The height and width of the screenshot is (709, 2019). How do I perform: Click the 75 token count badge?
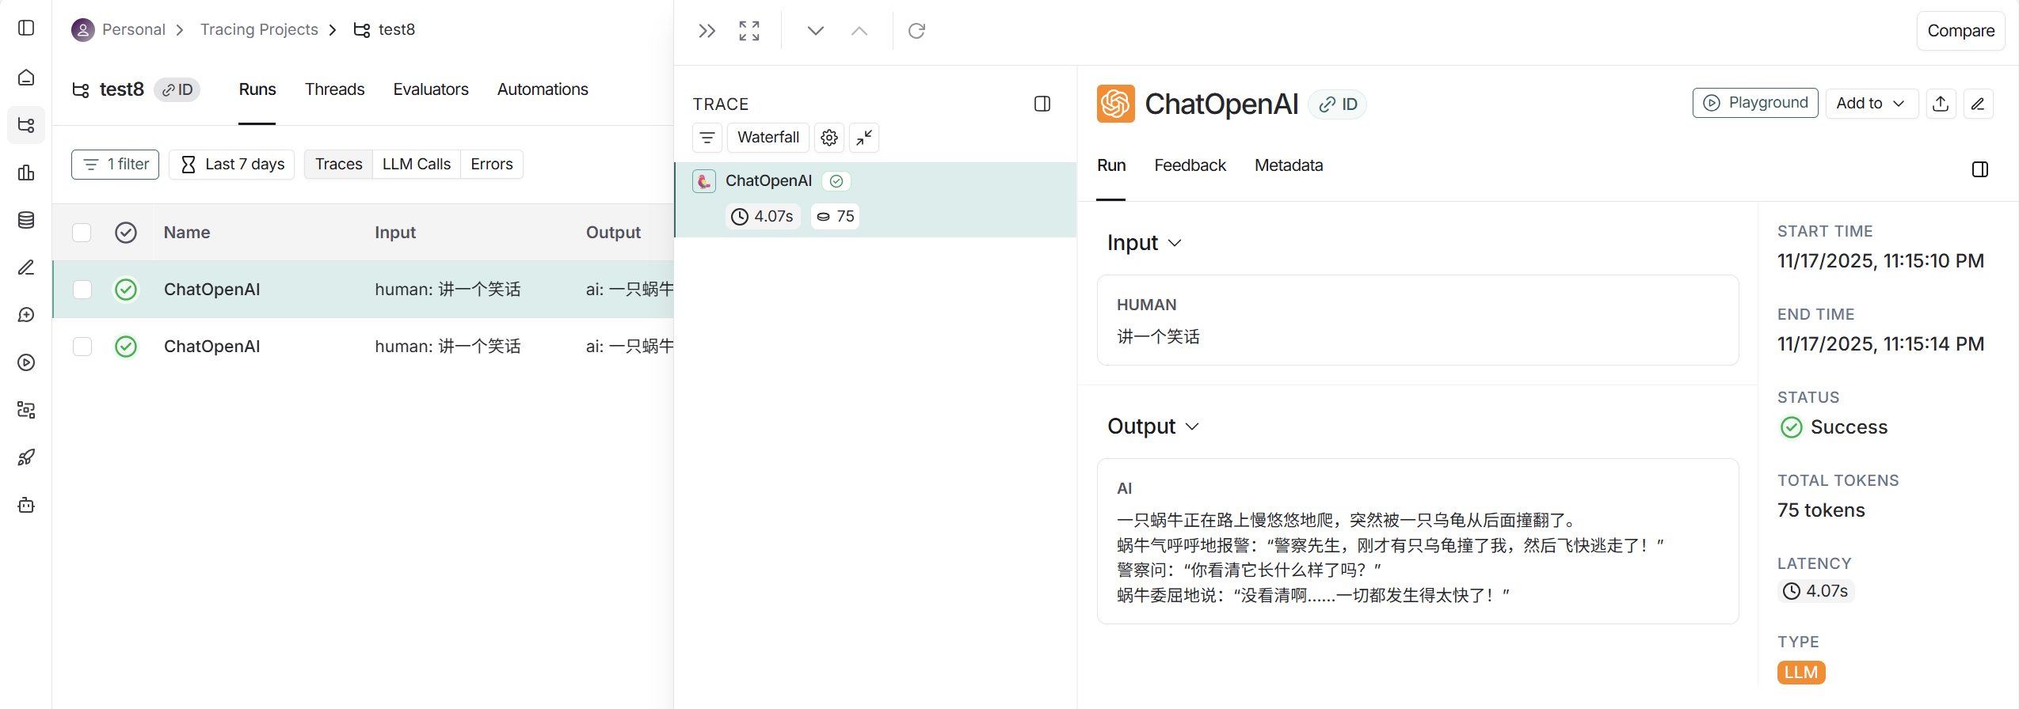[x=836, y=217]
